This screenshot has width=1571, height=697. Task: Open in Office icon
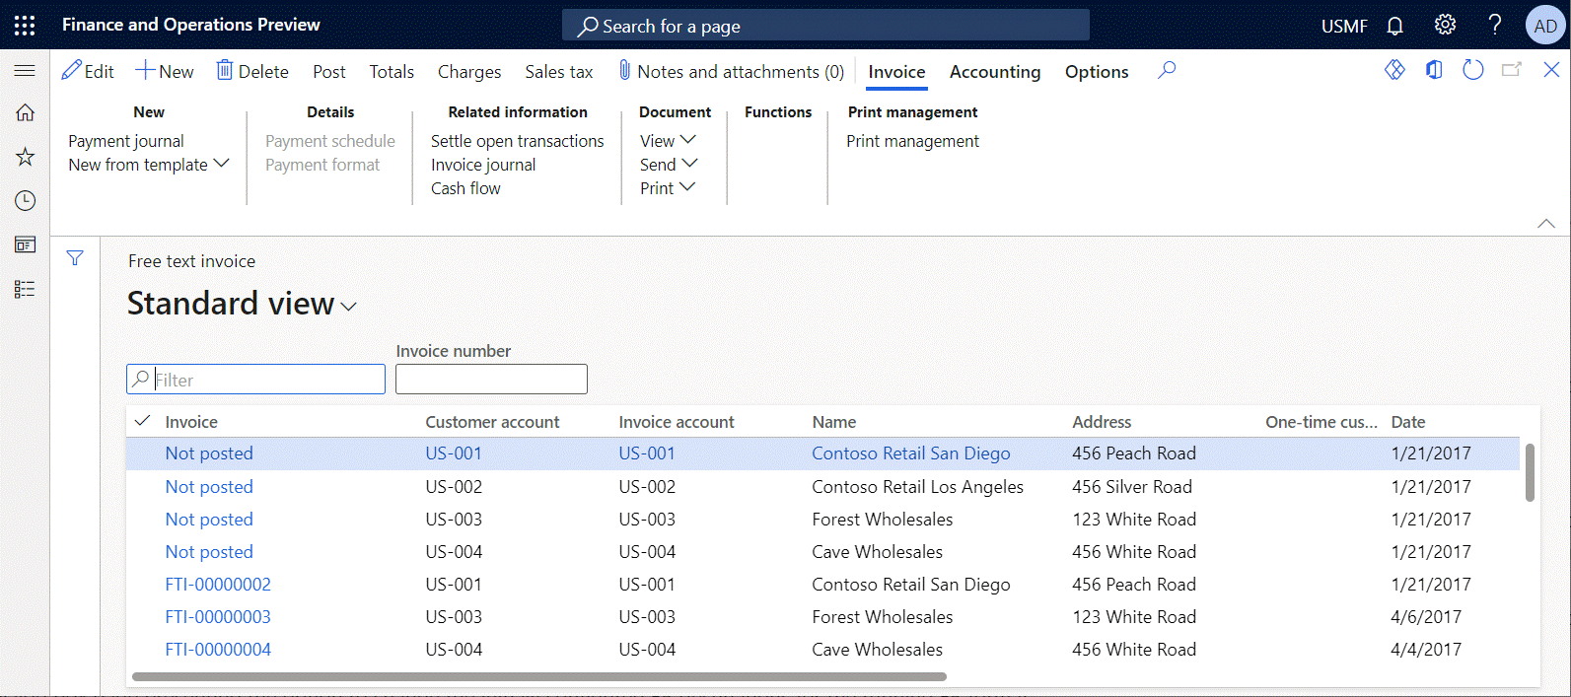[1434, 69]
